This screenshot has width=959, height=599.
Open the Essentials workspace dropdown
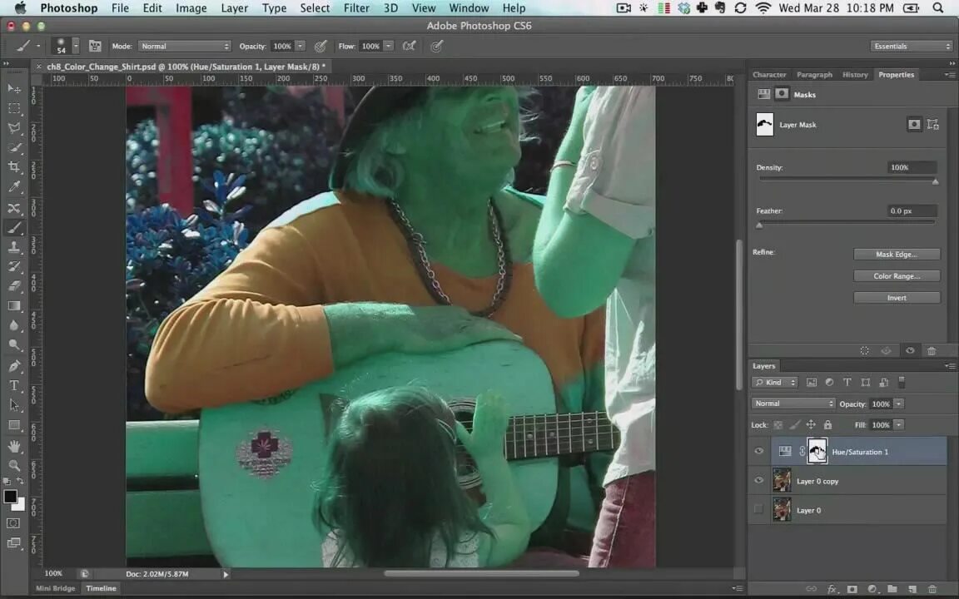912,47
